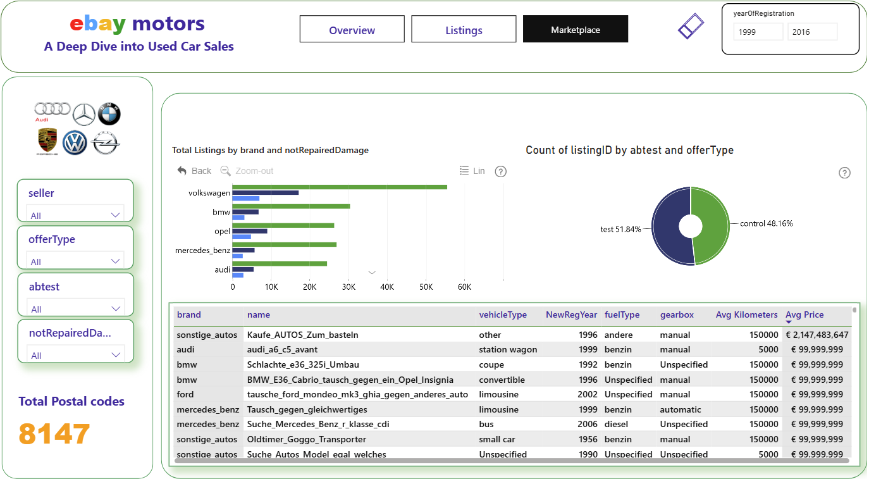Click tausche_ford_mondeo_mk3 listing name
The height and width of the screenshot is (479, 869).
click(358, 394)
